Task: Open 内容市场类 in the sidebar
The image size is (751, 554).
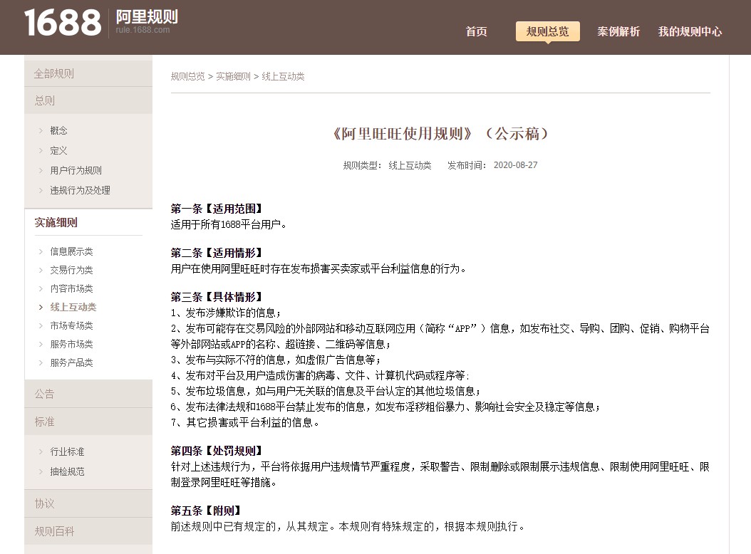Action: click(x=71, y=288)
